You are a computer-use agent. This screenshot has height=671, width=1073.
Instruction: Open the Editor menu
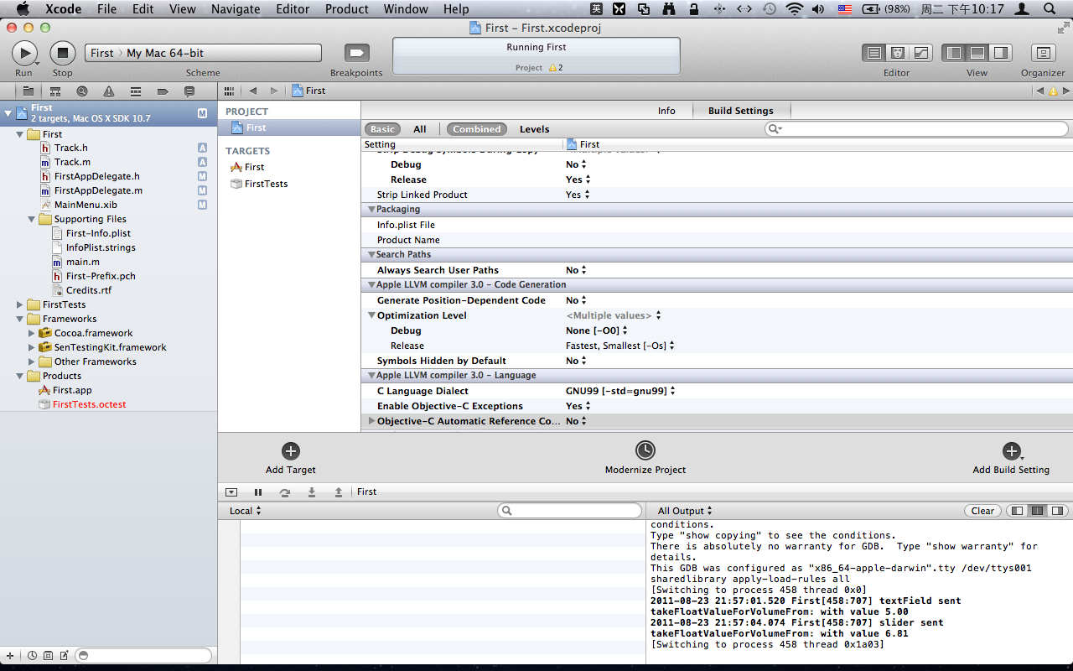pyautogui.click(x=293, y=9)
